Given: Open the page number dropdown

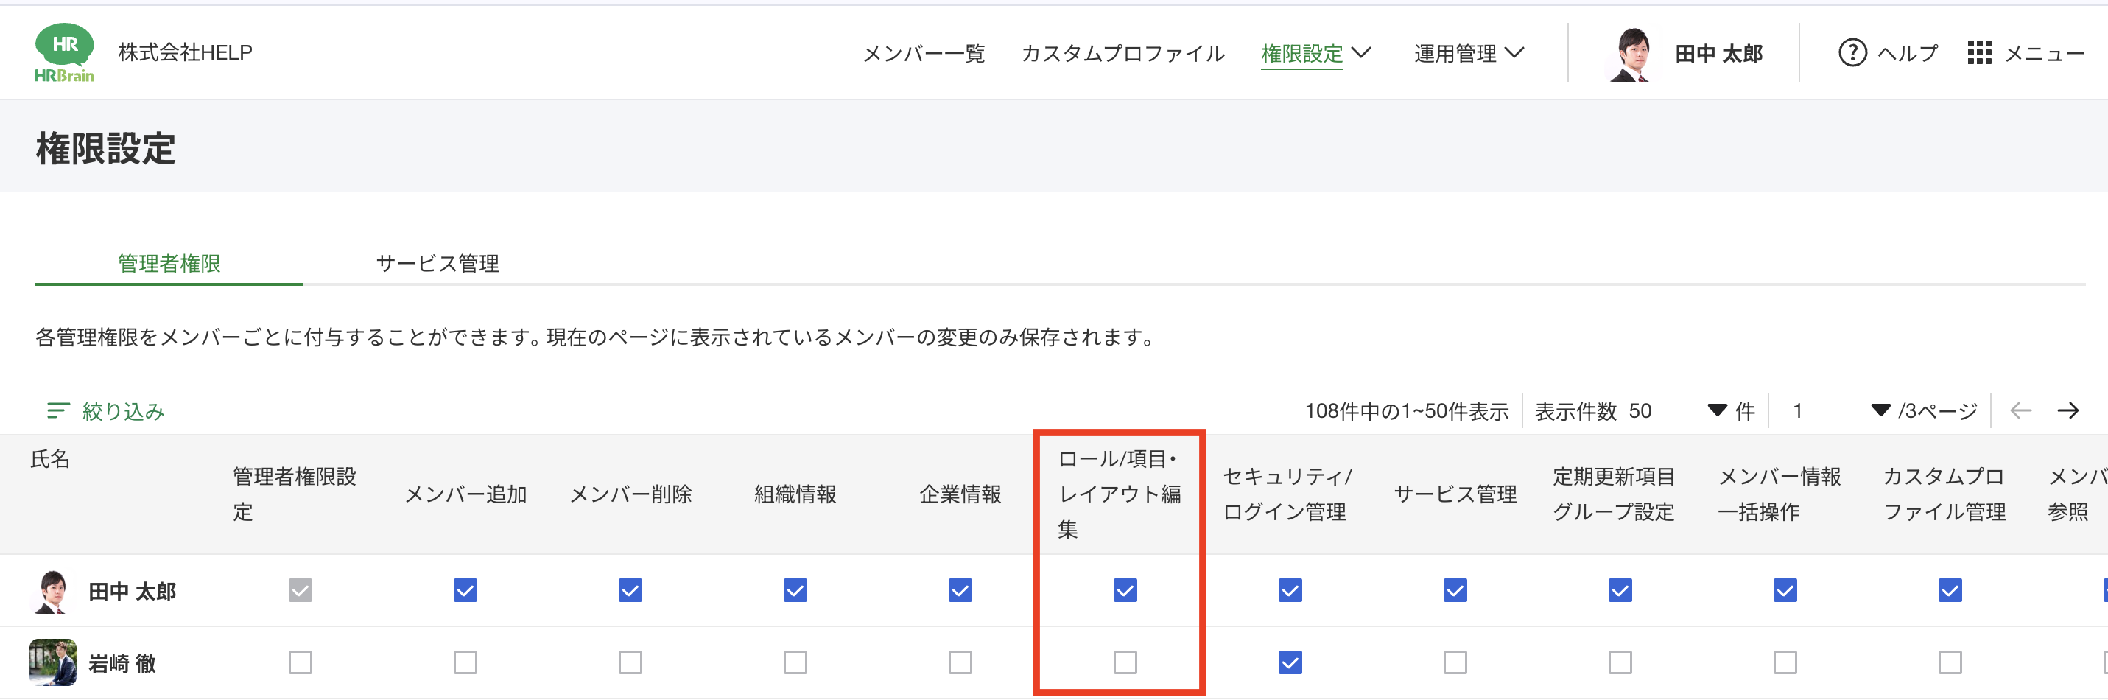Looking at the screenshot, I should point(1880,410).
